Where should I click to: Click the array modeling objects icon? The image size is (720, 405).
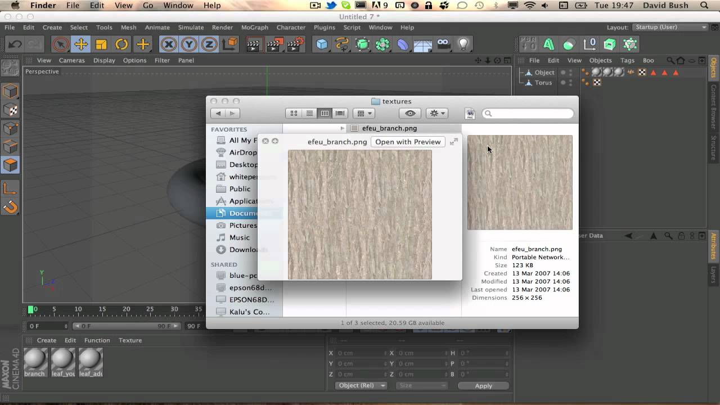(x=382, y=44)
